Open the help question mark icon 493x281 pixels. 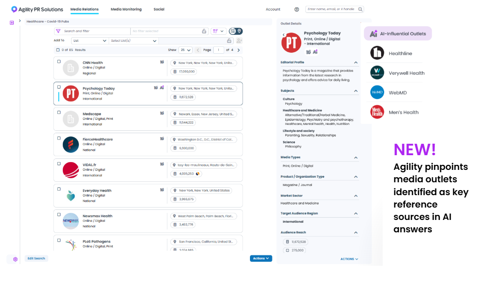pos(297,10)
